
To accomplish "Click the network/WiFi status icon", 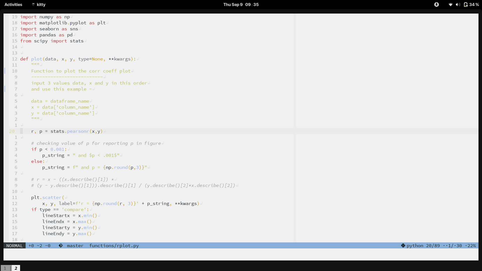I will coord(451,4).
